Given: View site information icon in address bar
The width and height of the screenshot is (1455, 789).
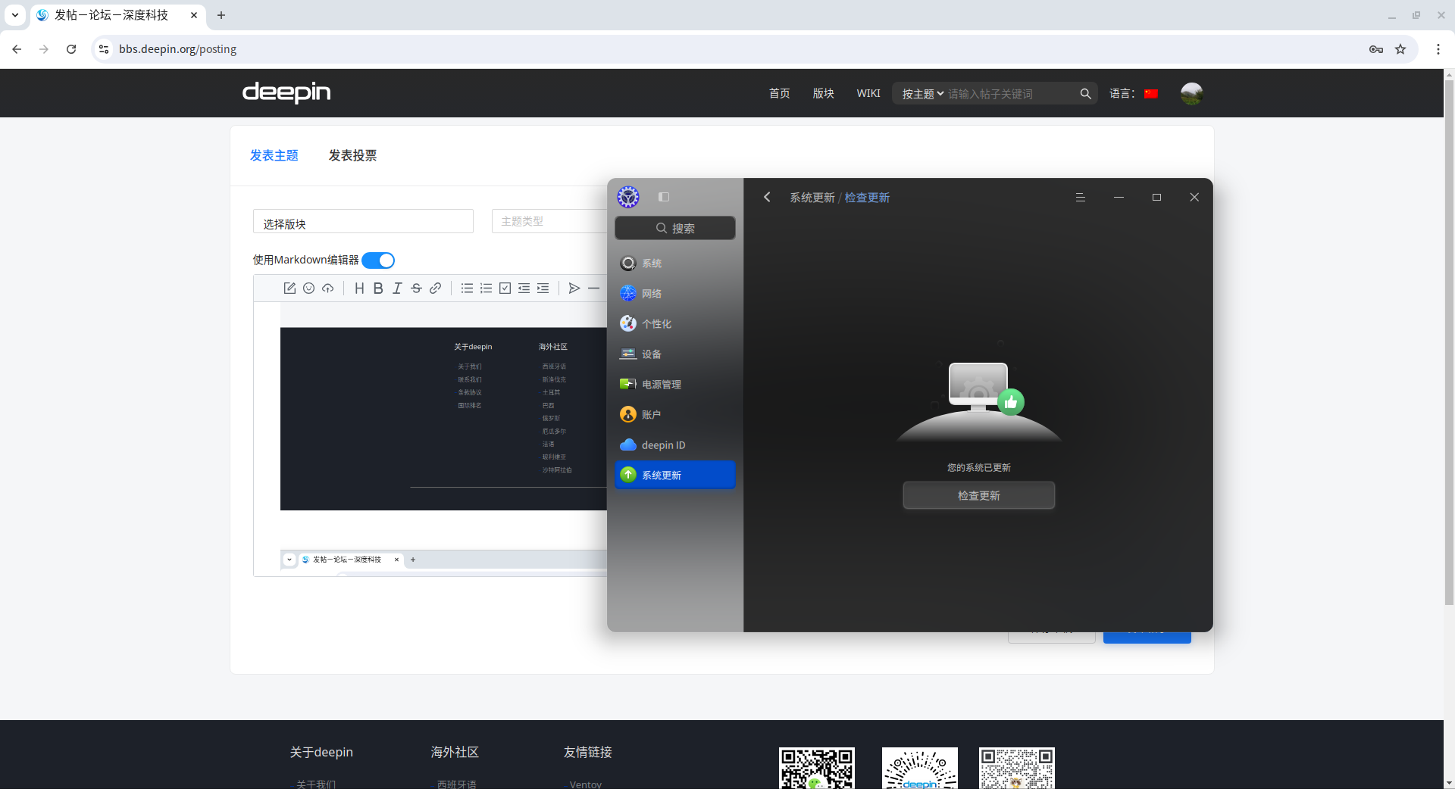Looking at the screenshot, I should coord(104,49).
